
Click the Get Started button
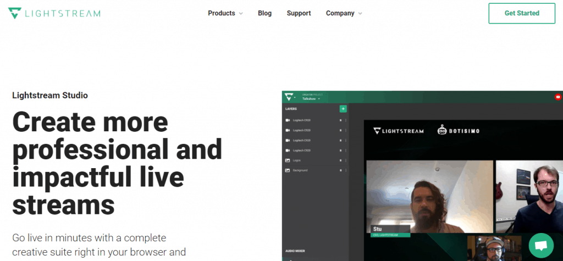pyautogui.click(x=522, y=13)
